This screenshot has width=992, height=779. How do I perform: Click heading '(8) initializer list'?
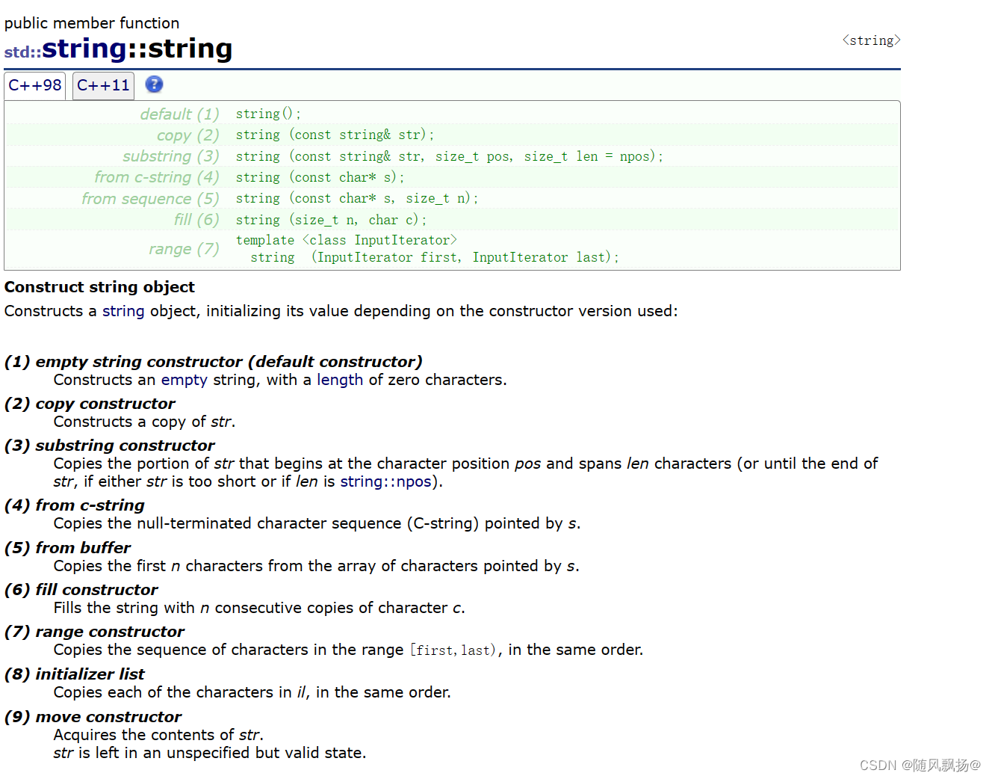75,674
